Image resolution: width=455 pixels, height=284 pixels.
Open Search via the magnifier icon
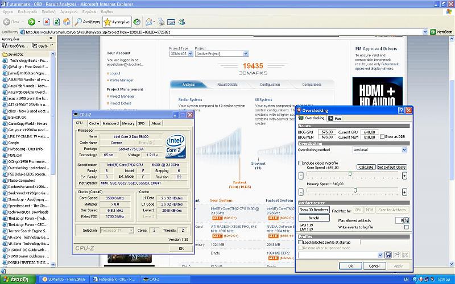(78, 22)
